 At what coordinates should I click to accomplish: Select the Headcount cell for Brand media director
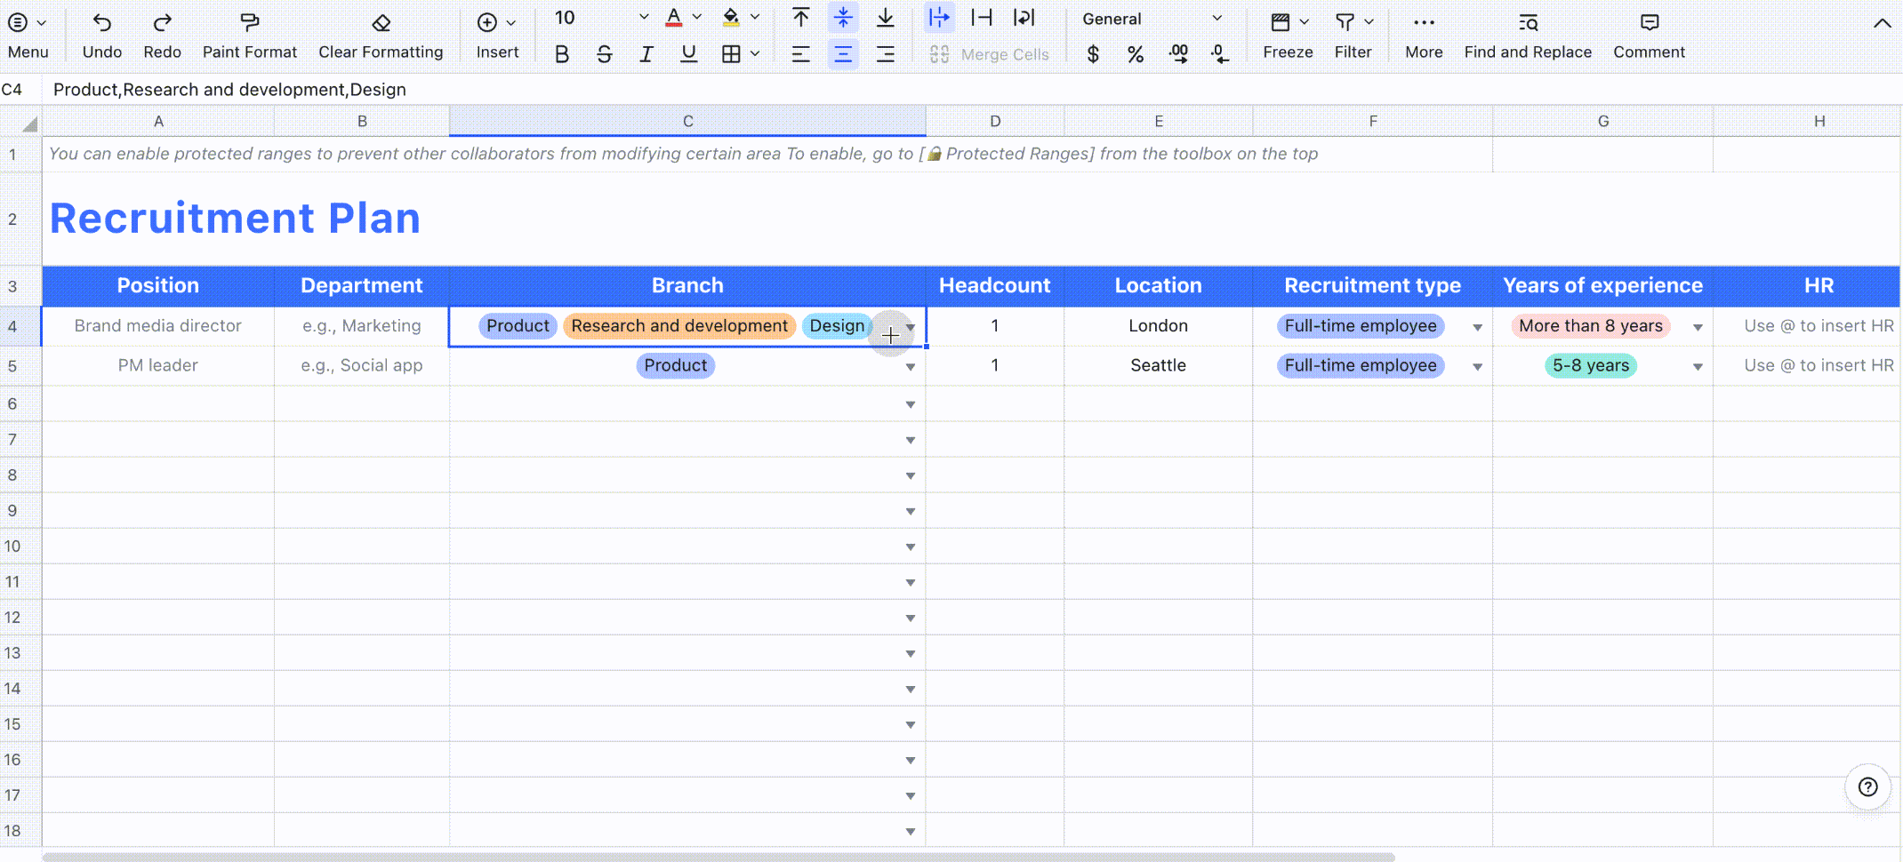[994, 325]
